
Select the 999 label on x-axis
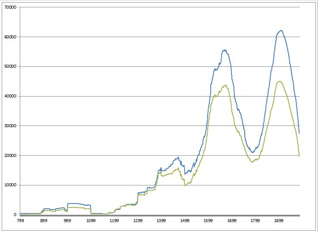(67, 220)
